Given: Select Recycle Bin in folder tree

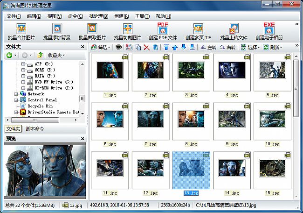Looking at the screenshot, I should [x=40, y=106].
